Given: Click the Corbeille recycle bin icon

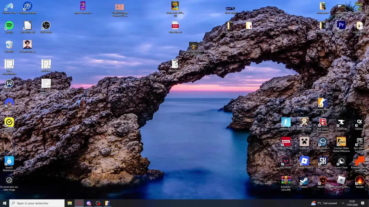Looking at the screenshot, I should pos(9,45).
